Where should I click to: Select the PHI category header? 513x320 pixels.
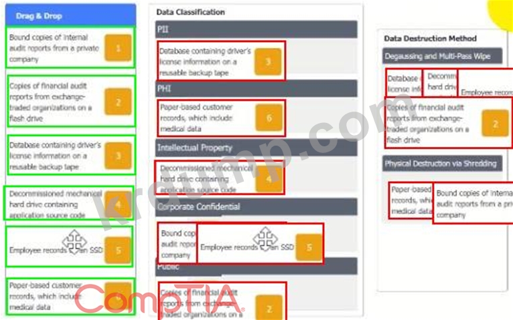coord(256,89)
